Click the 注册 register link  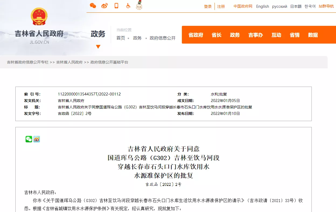coord(221,6)
